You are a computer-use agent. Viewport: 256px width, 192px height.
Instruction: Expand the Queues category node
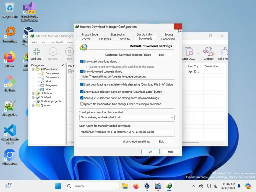coord(33,105)
